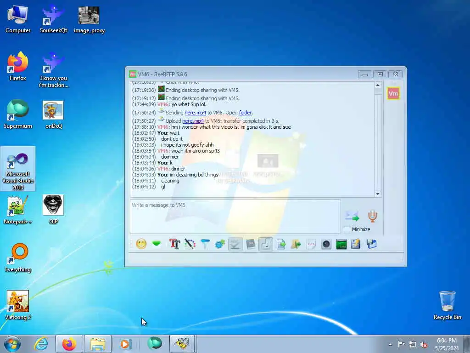The width and height of the screenshot is (470, 353).
Task: Click the send folder arrow icon
Action: tap(296, 244)
